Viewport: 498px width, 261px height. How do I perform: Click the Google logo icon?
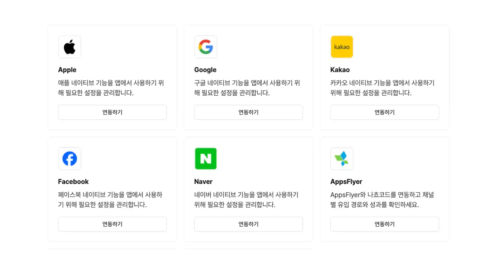coord(206,47)
